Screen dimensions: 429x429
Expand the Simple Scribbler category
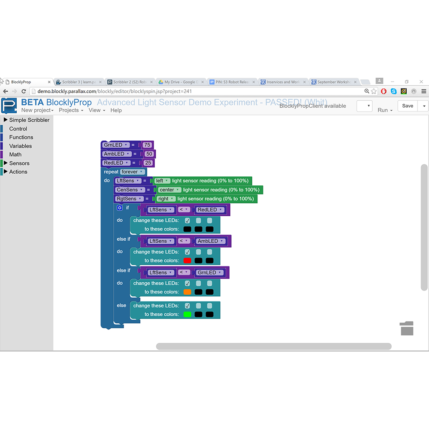tap(5, 120)
